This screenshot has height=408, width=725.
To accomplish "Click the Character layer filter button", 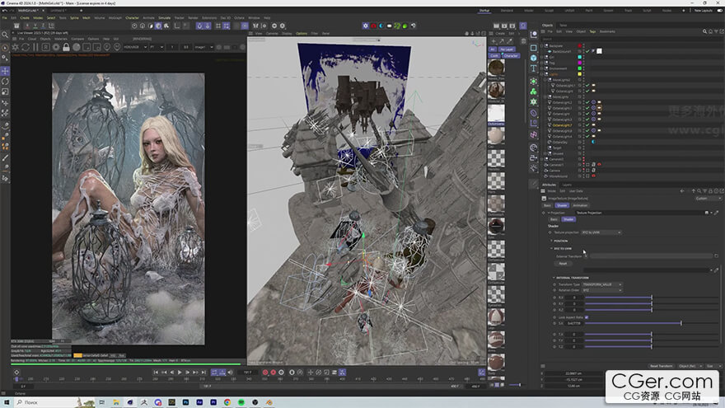I will coord(511,55).
